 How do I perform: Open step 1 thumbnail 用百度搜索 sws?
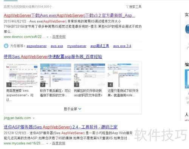coord(22,75)
